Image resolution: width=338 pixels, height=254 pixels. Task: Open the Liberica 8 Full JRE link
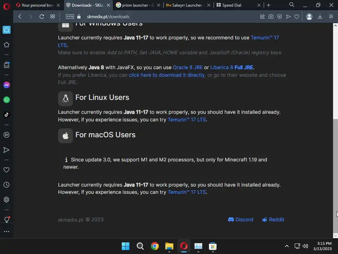[x=232, y=67]
